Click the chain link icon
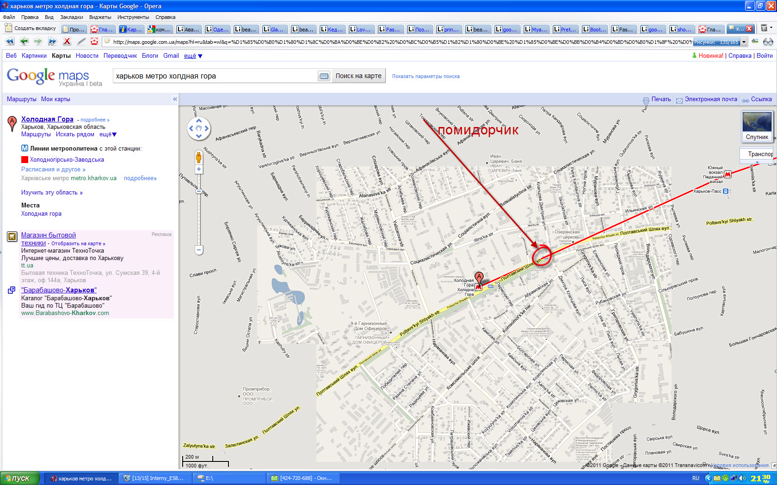The image size is (777, 485). tap(745, 100)
